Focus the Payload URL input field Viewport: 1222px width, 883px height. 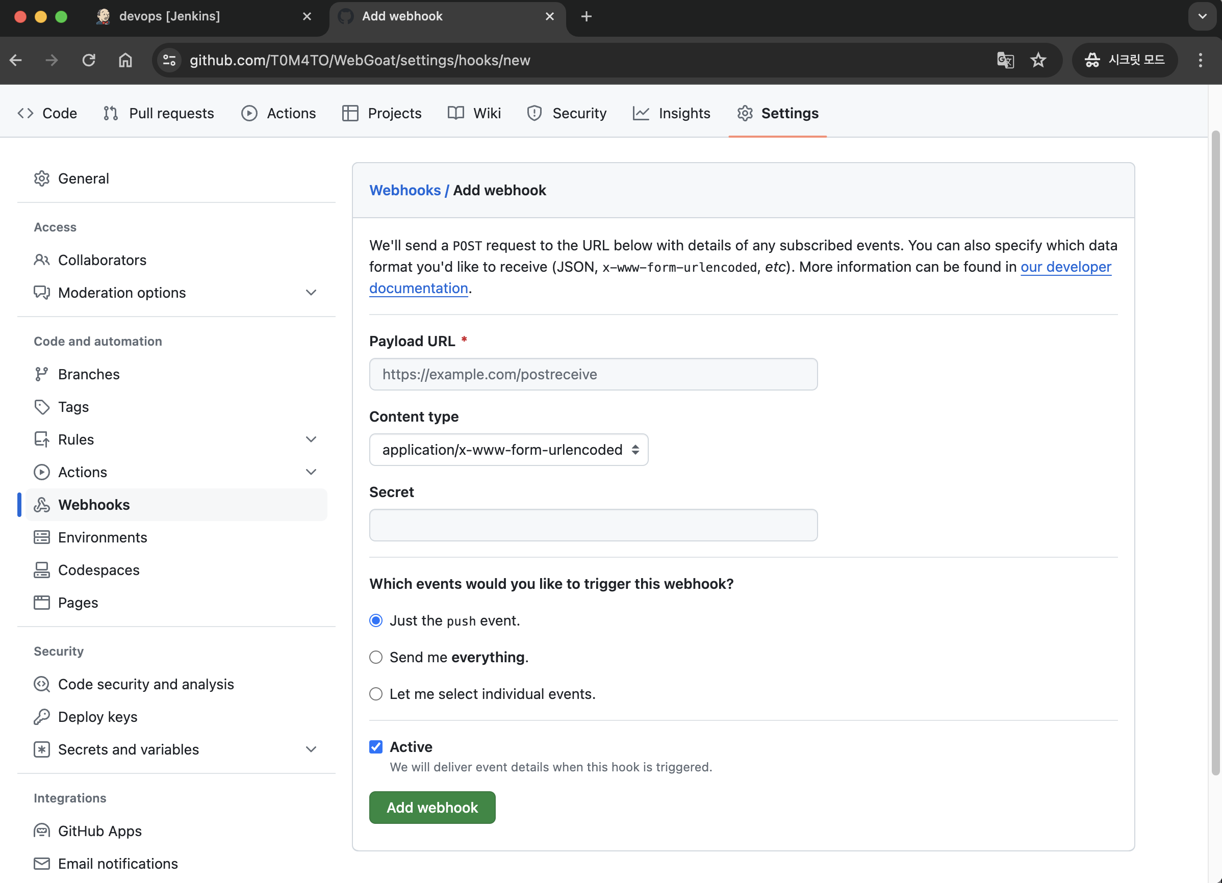click(593, 374)
